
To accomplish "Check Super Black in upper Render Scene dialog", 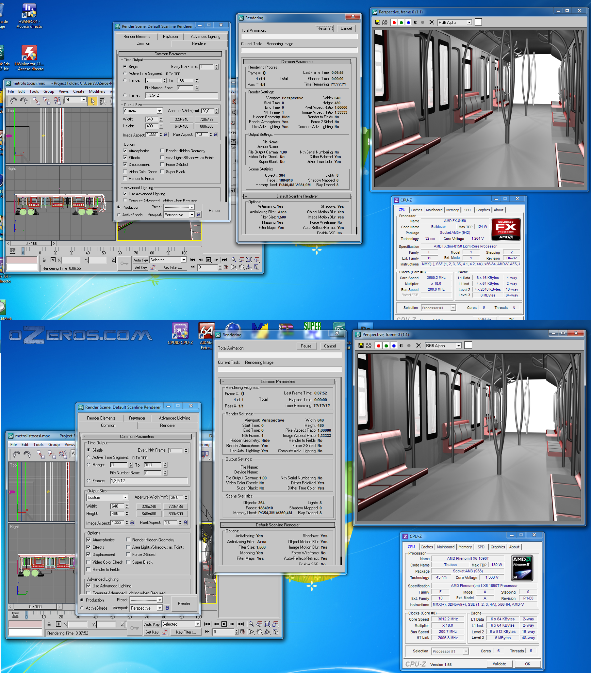I will click(162, 171).
